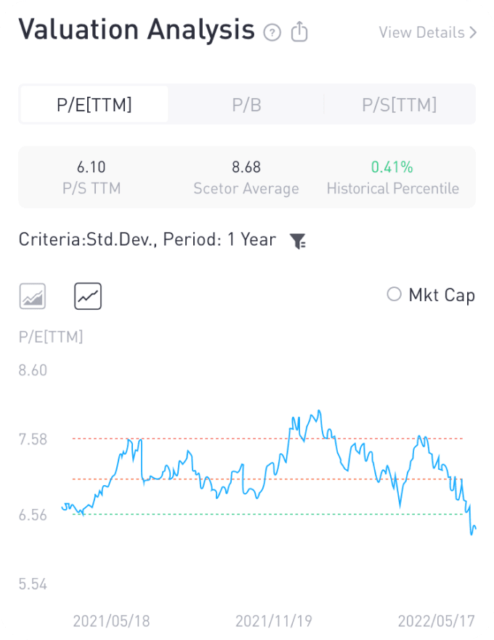This screenshot has height=640, width=494.
Task: Open the criteria filter funnel icon
Action: [x=298, y=241]
